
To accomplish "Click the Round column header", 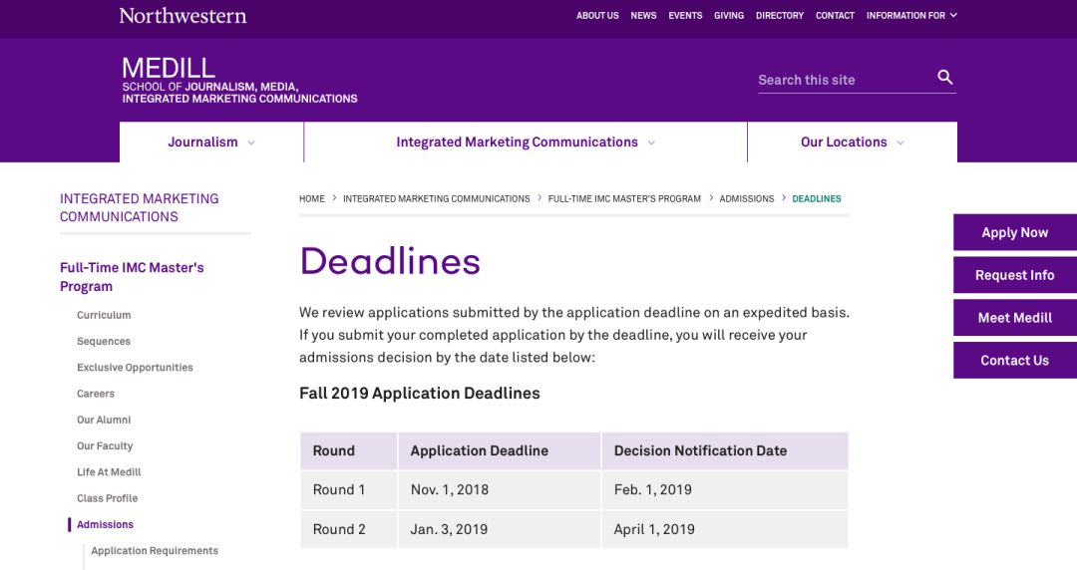I will click(349, 450).
